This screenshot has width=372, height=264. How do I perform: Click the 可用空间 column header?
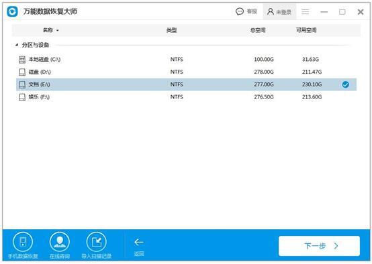point(306,30)
